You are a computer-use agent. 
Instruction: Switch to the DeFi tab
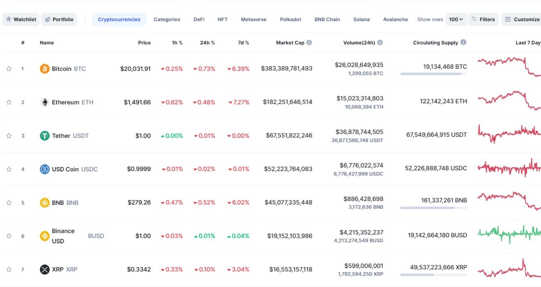click(x=199, y=19)
